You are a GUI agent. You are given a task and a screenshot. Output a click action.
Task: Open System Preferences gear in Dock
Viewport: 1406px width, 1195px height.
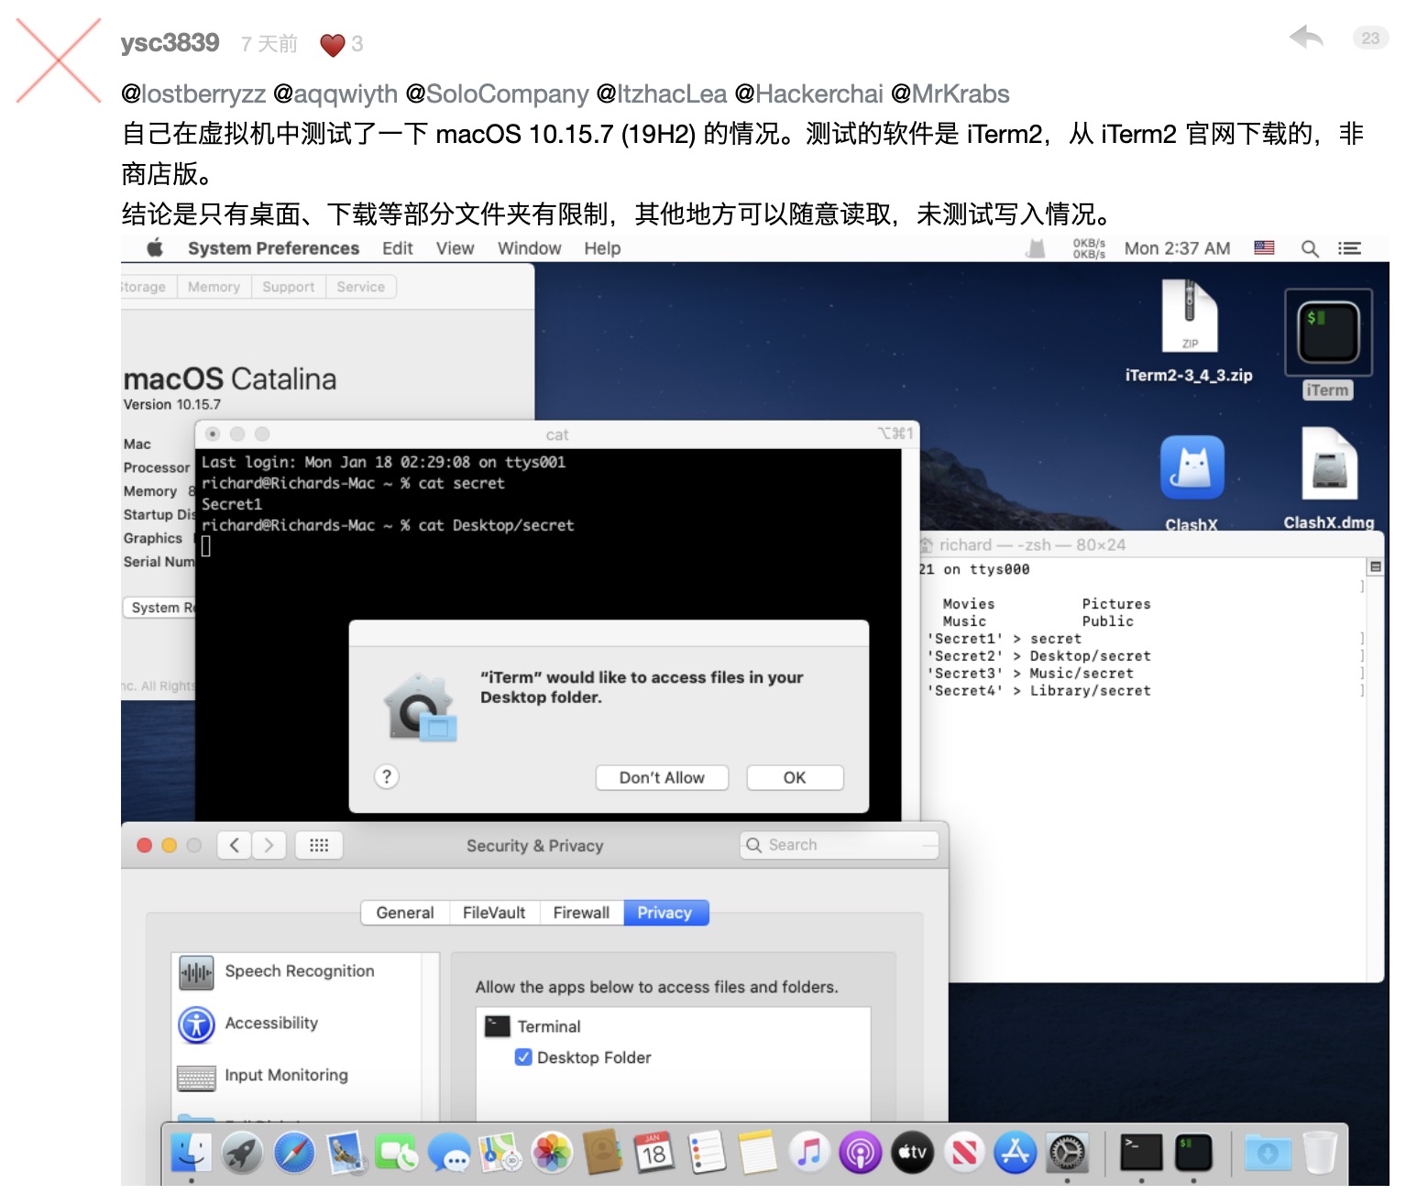pyautogui.click(x=1067, y=1152)
